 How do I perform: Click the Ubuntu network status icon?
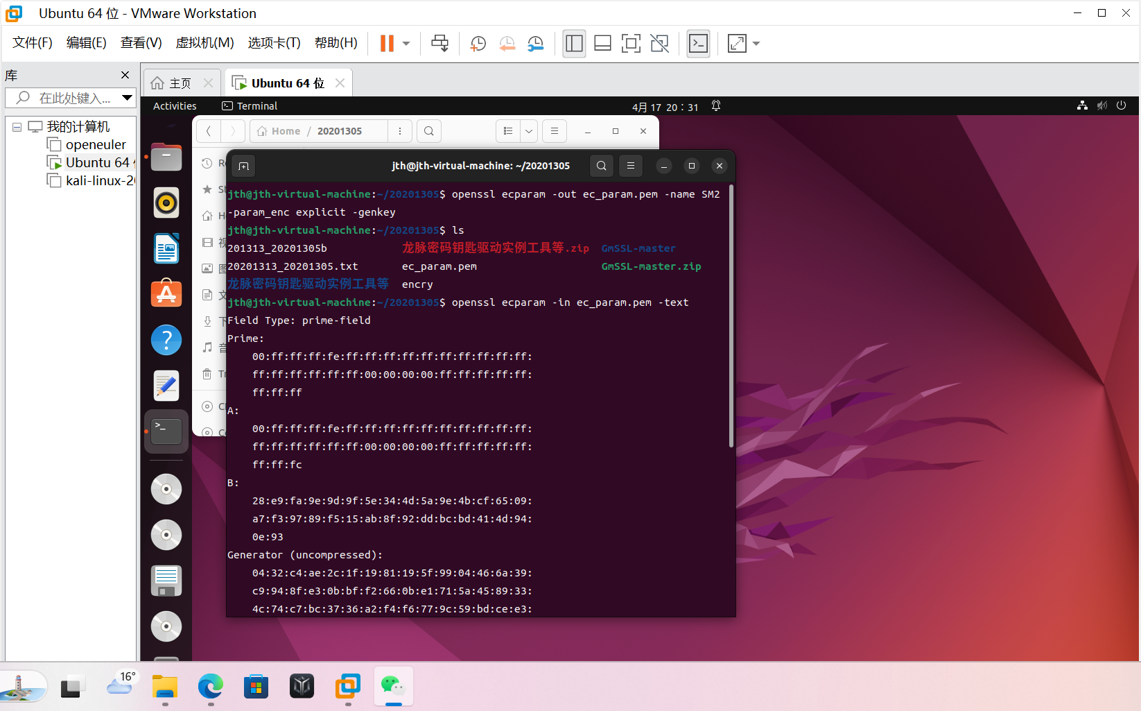click(1082, 105)
